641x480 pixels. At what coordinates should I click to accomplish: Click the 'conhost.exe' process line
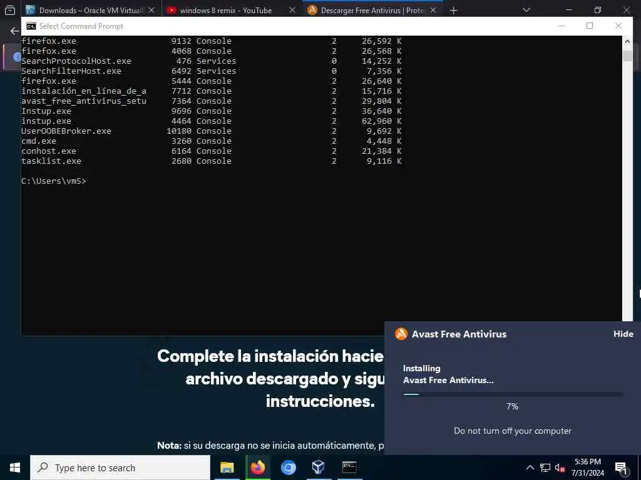tap(212, 151)
